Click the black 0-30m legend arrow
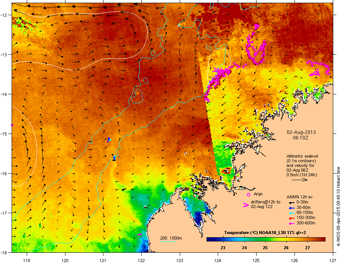Screen dimensions: 341x264 [x=291, y=202]
